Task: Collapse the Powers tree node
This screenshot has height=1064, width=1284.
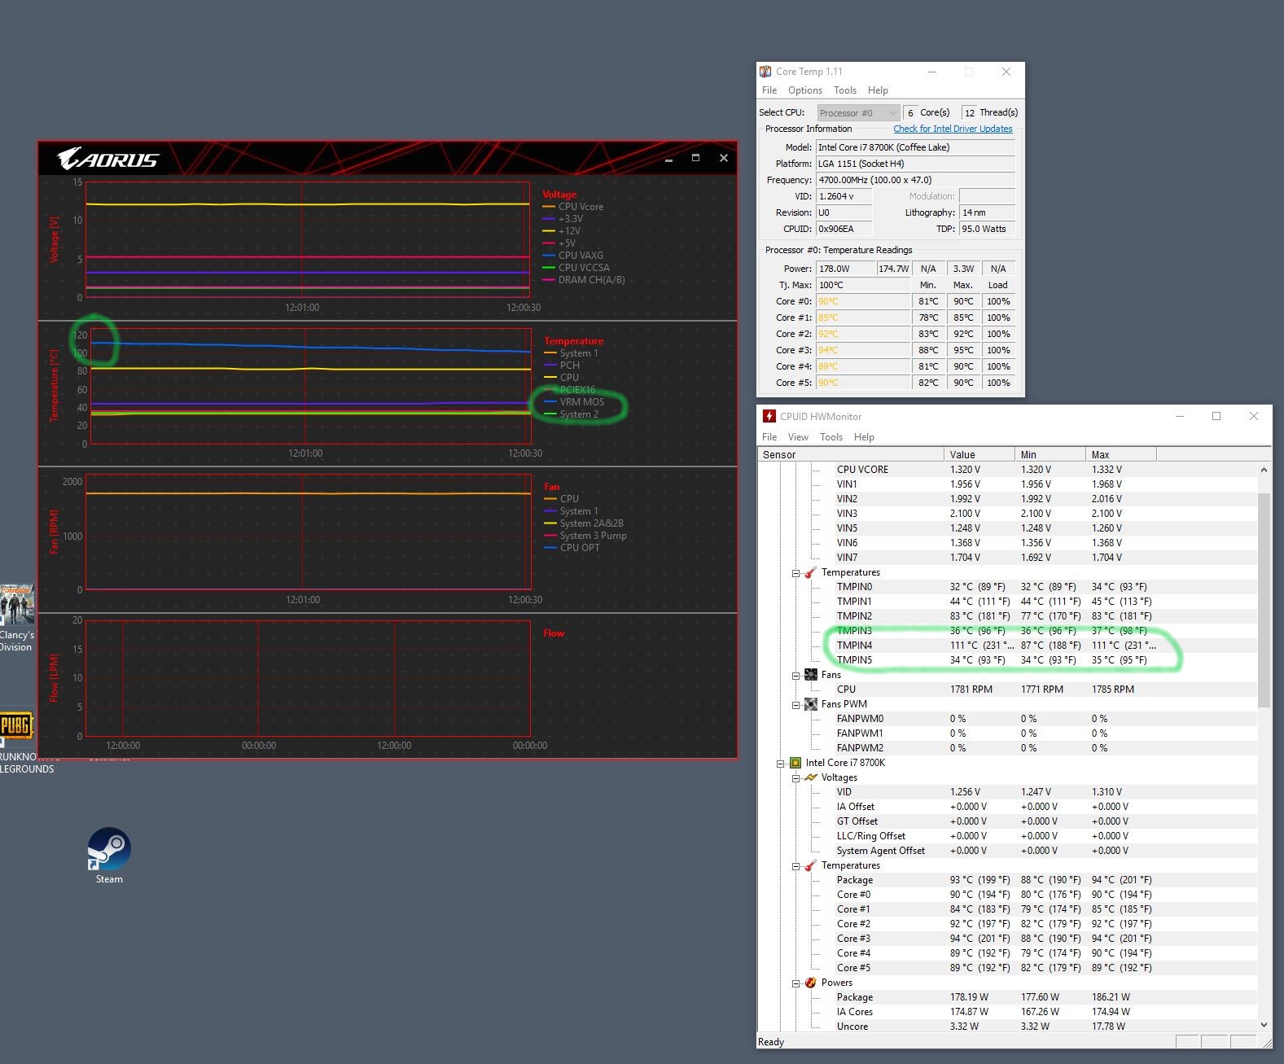Action: [796, 983]
